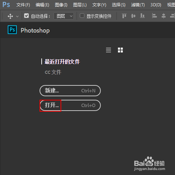Open the 图层 auto-select dropdown
The height and width of the screenshot is (175, 175).
pyautogui.click(x=64, y=16)
